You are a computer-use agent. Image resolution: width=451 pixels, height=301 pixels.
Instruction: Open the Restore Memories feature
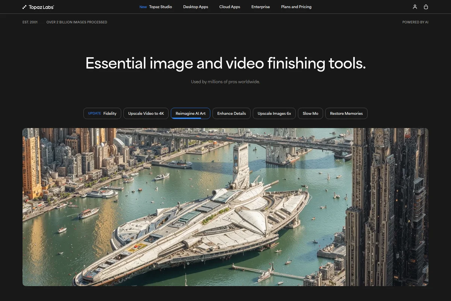[346, 113]
